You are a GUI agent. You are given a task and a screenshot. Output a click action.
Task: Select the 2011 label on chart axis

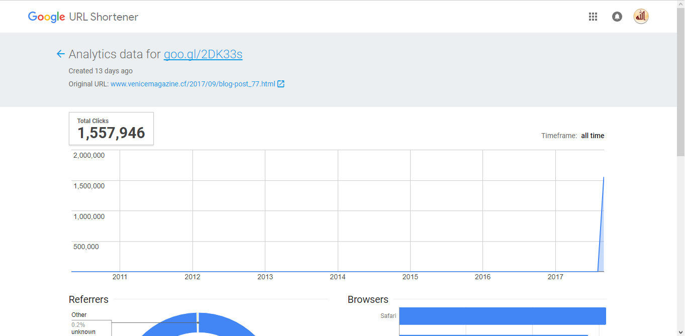120,277
